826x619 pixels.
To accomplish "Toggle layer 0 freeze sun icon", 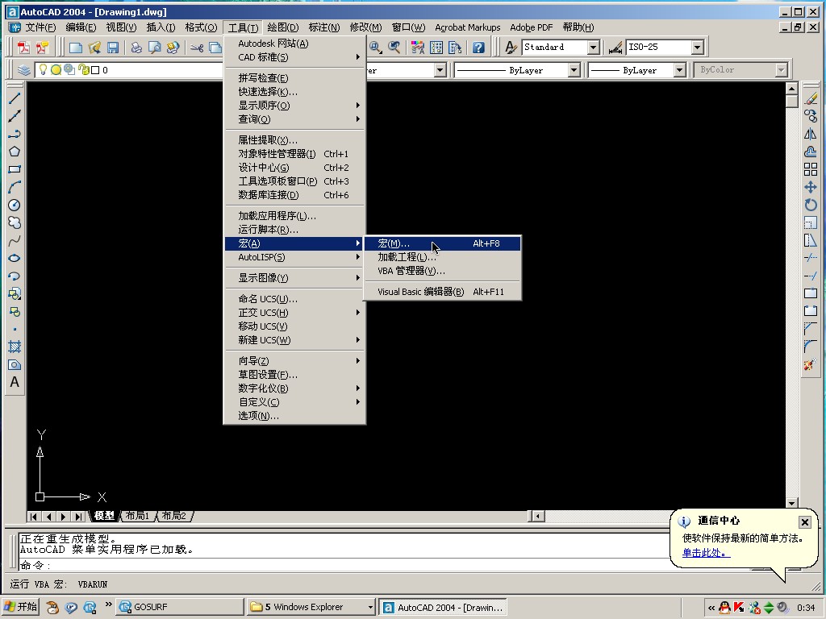I will (56, 69).
